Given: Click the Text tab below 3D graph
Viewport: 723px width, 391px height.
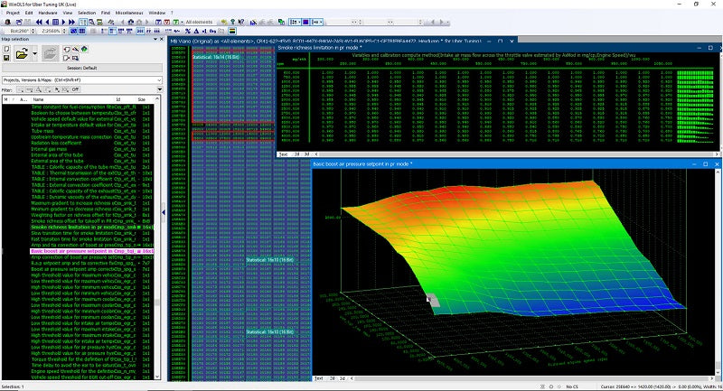Looking at the screenshot, I should (320, 377).
